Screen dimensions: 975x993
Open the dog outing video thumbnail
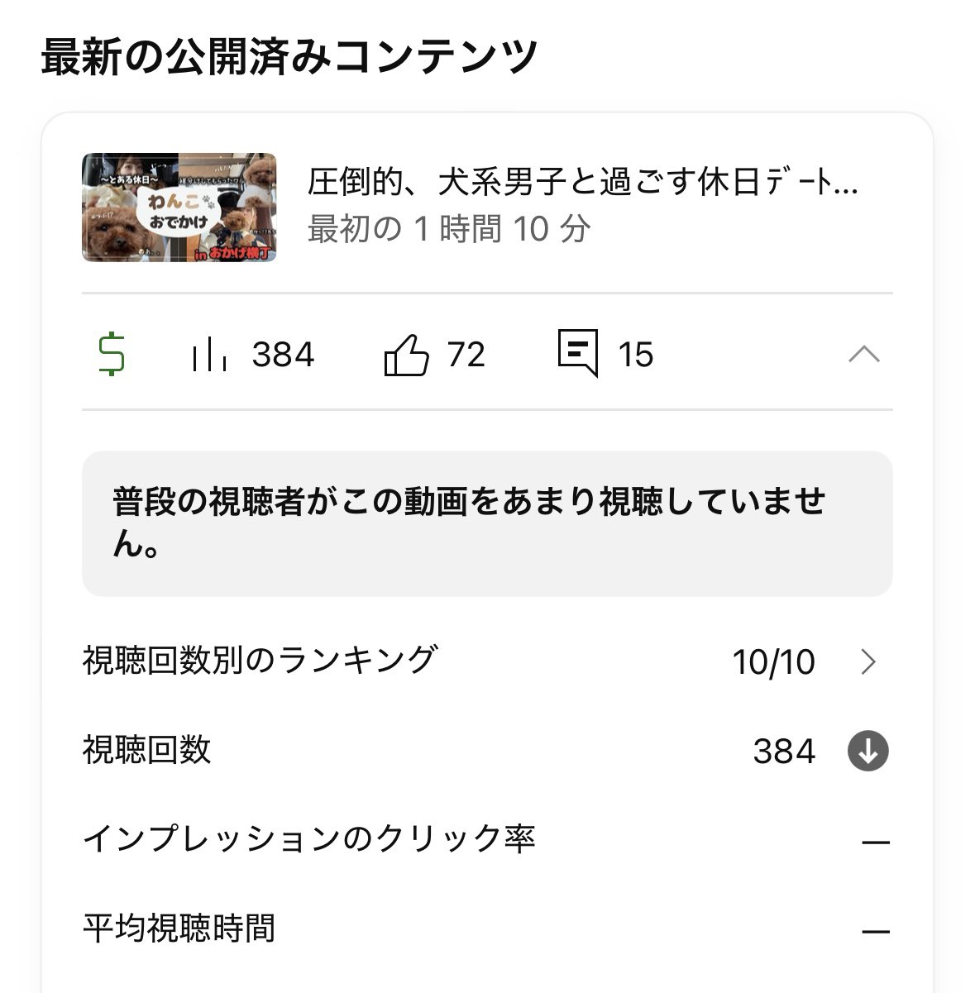pyautogui.click(x=179, y=208)
